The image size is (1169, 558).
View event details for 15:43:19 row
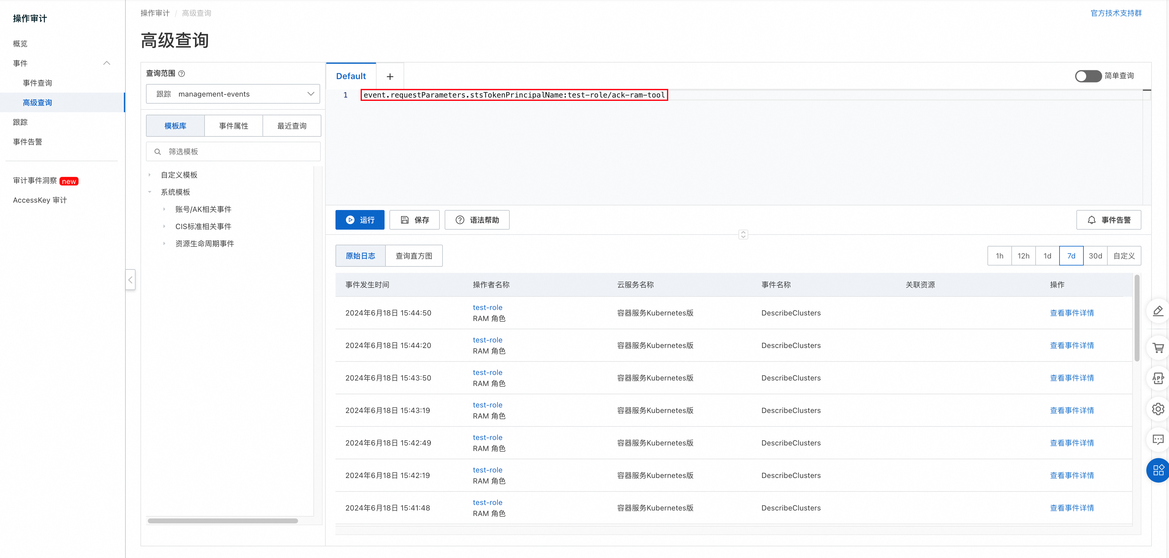coord(1072,411)
